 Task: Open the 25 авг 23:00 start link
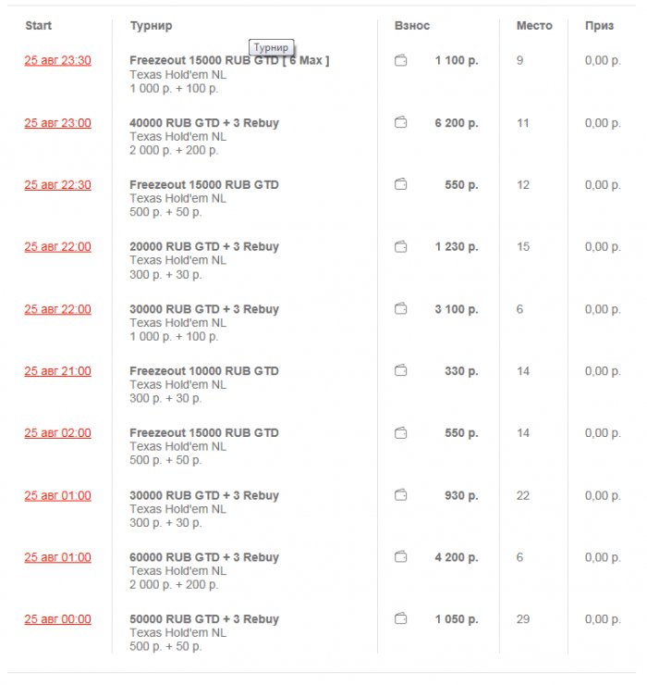point(57,123)
